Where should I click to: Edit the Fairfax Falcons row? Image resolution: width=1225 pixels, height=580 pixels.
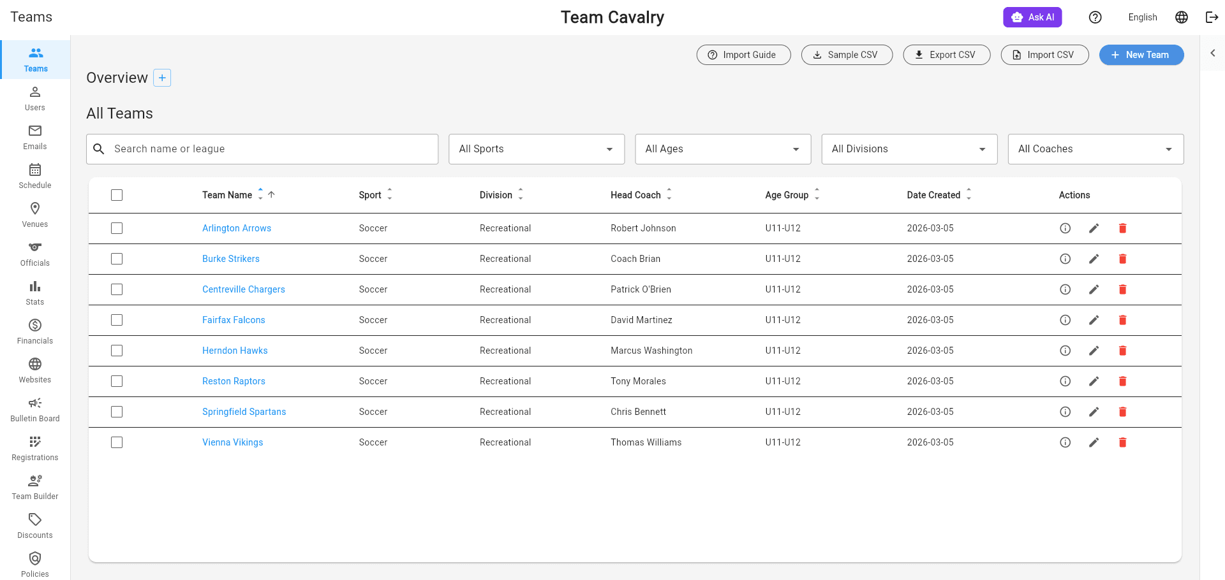1094,320
